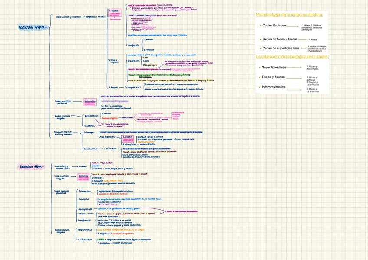The width and height of the screenshot is (368, 260).
Task: Select the title 'Microbiología de la caries en dentina:'
Action: point(289,15)
